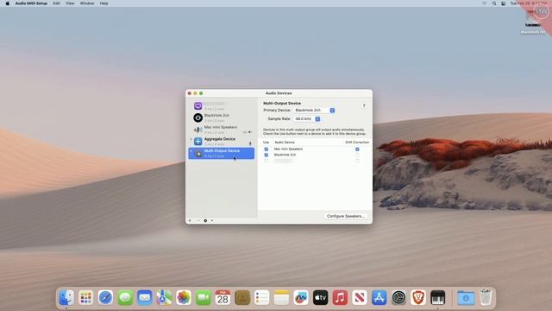Open News from the Dock
Image resolution: width=552 pixels, height=311 pixels.
[x=360, y=297]
